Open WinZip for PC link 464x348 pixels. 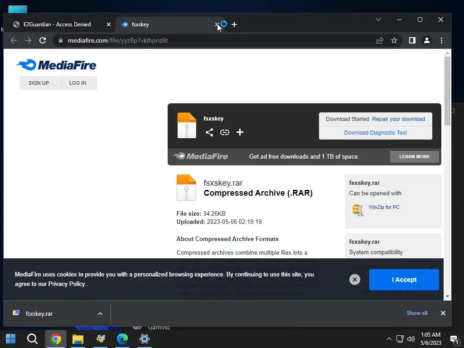click(x=384, y=207)
